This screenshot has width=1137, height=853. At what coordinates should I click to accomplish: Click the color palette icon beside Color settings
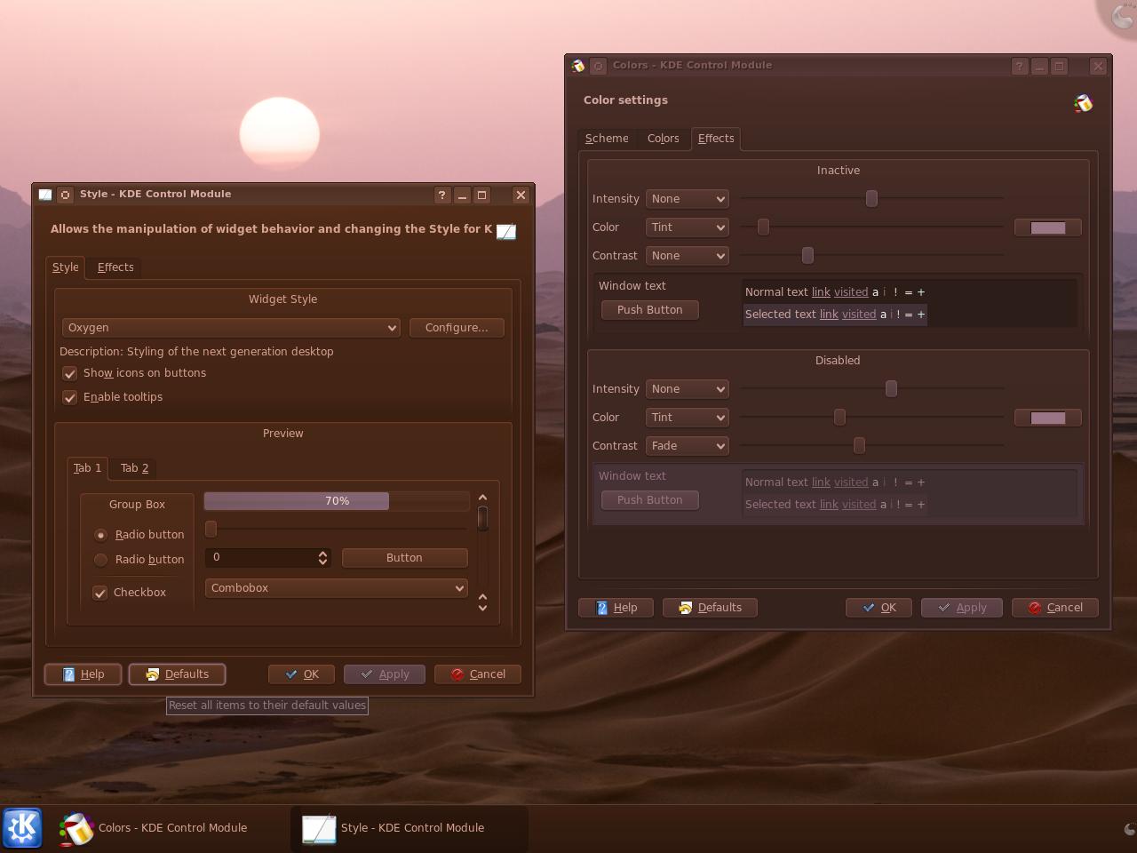pyautogui.click(x=1083, y=103)
